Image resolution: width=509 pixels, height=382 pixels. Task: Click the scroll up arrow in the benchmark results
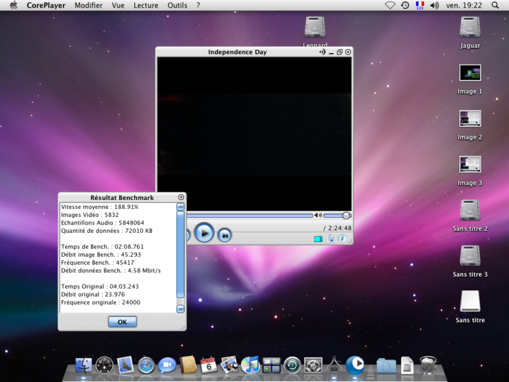point(180,207)
